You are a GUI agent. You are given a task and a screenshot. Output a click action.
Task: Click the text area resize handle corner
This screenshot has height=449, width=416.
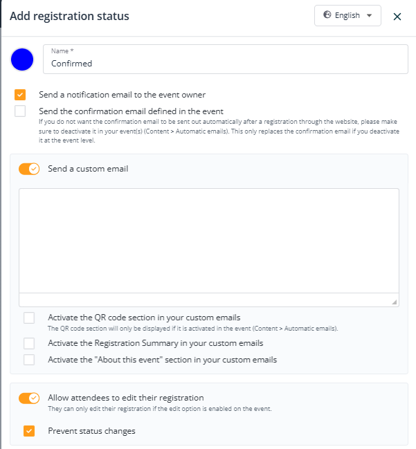pyautogui.click(x=395, y=302)
